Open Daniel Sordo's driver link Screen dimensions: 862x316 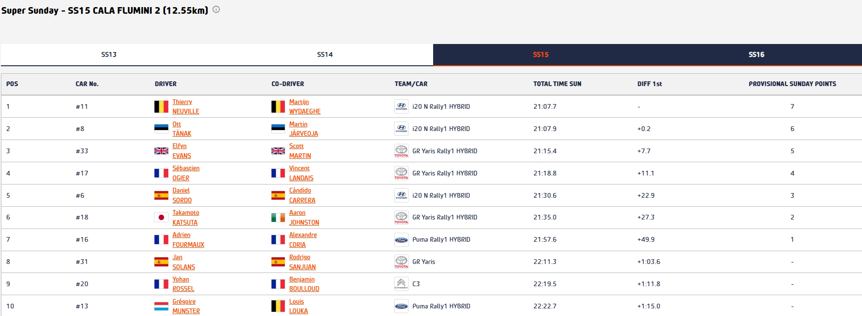(x=181, y=195)
